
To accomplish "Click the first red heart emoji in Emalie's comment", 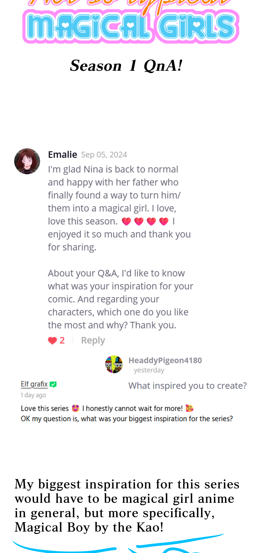I will [x=126, y=221].
